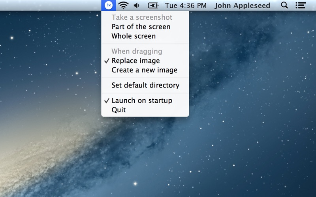
Task: Quit the app from the menu
Action: [x=145, y=110]
